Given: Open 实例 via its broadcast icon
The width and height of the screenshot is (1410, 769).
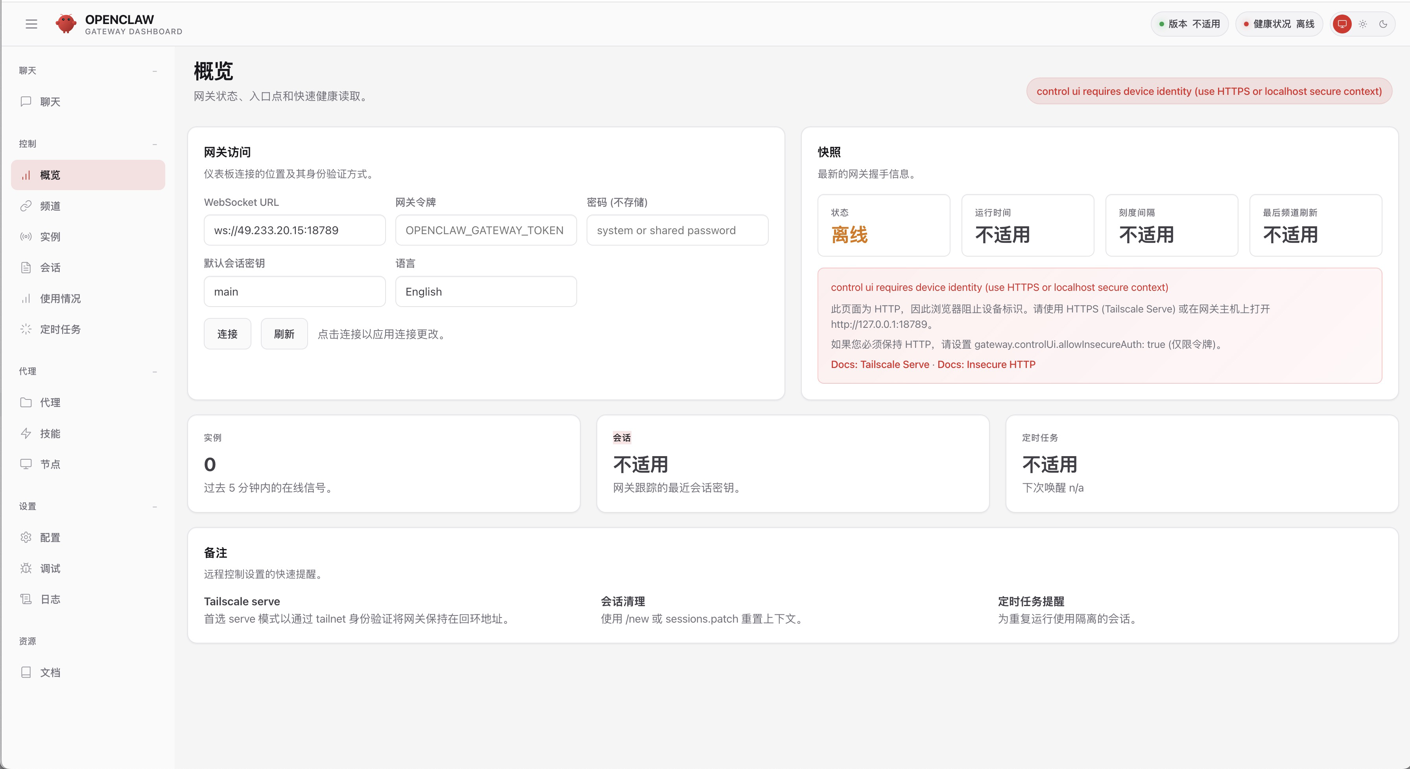Looking at the screenshot, I should (26, 237).
